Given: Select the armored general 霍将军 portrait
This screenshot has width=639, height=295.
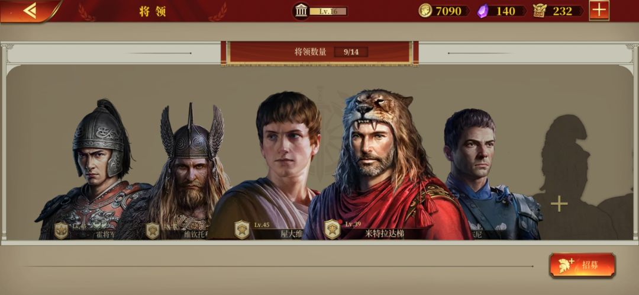Looking at the screenshot, I should point(93,169).
